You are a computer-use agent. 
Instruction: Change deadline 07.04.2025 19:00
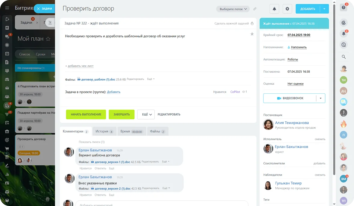[299, 35]
